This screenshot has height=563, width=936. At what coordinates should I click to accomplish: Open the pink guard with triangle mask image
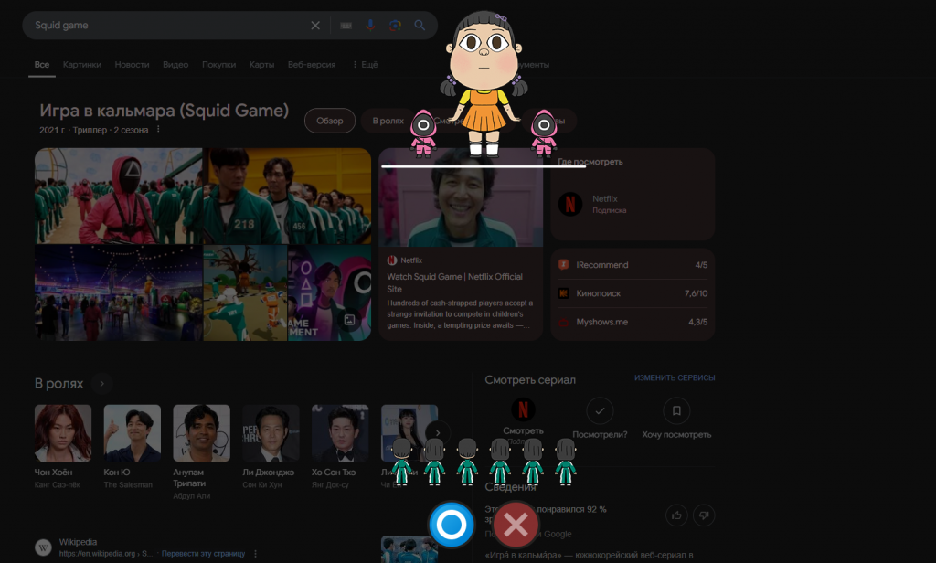pyautogui.click(x=118, y=196)
